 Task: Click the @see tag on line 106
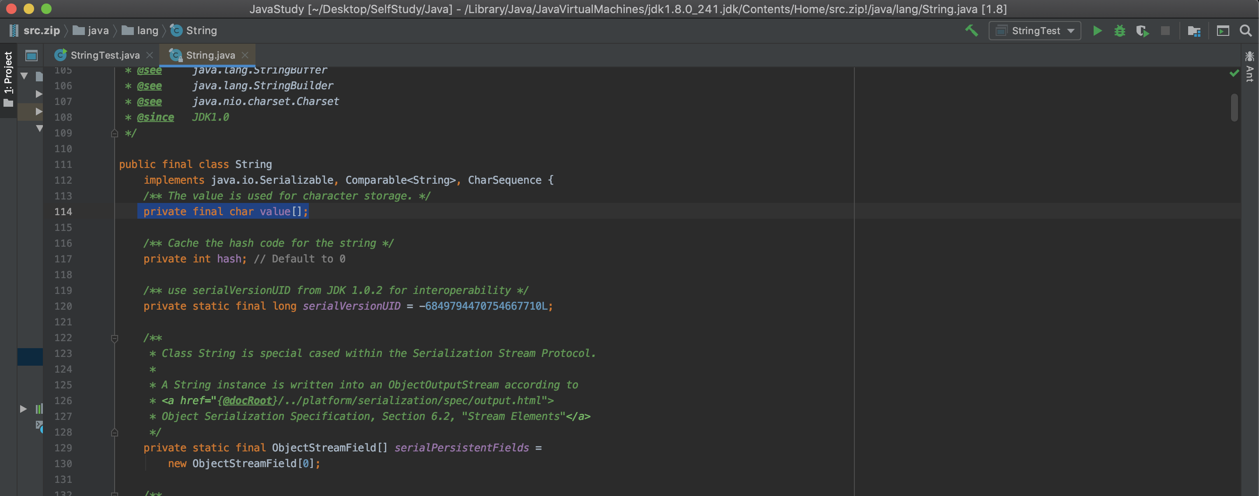[149, 86]
